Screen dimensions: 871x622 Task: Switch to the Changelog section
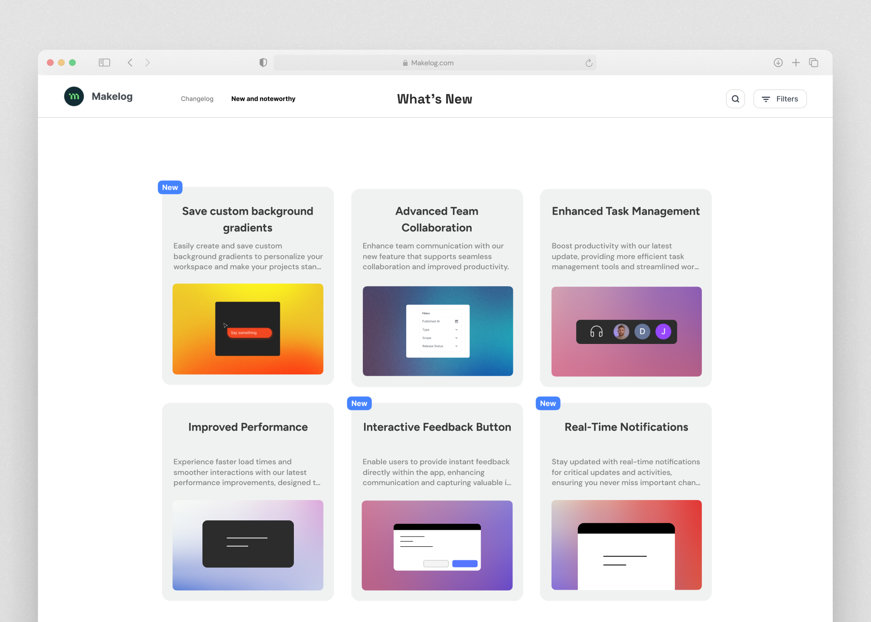click(197, 99)
